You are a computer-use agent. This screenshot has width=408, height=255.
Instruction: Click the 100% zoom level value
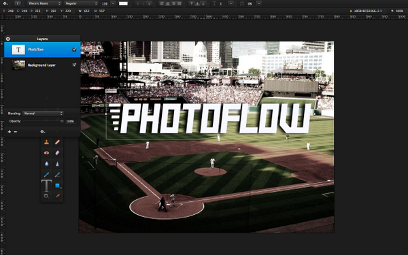(399, 11)
